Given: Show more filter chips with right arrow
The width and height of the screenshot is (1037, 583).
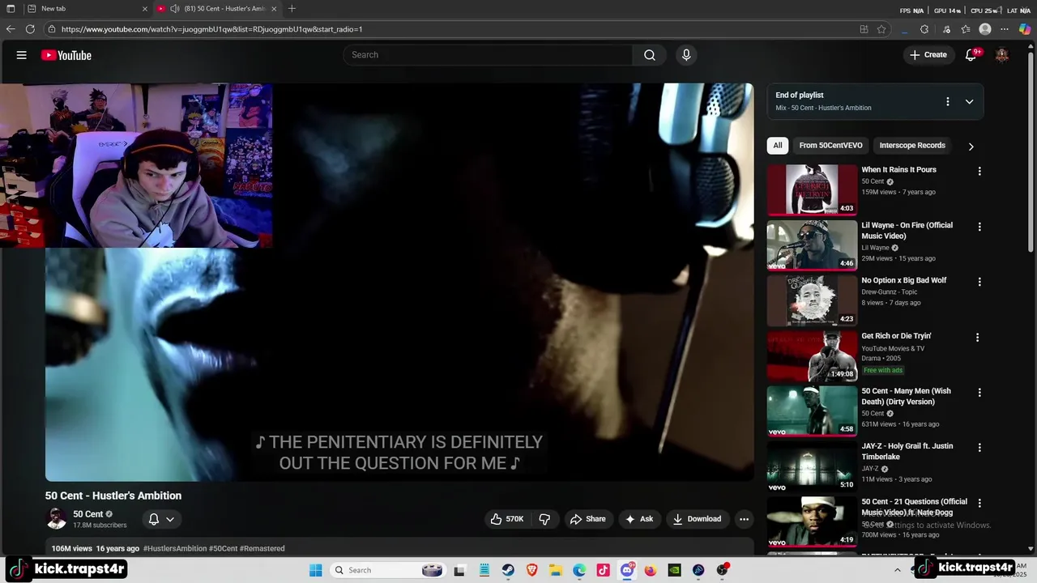Looking at the screenshot, I should pos(971,147).
